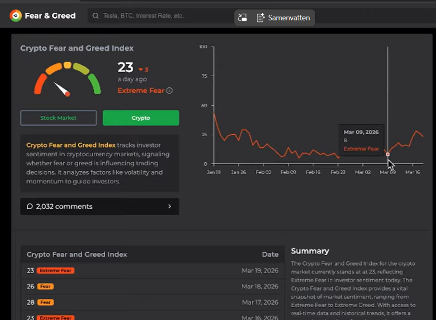Click the Fear badge next to 28
This screenshot has width=436, height=320.
(x=46, y=302)
